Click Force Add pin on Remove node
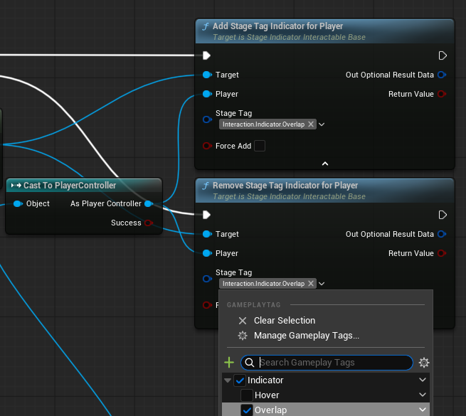Screen dimensions: 466x416 pos(207,305)
